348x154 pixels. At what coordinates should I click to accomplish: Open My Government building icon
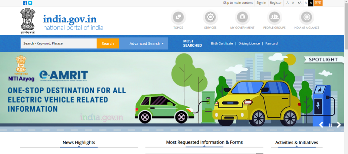pyautogui.click(x=242, y=17)
